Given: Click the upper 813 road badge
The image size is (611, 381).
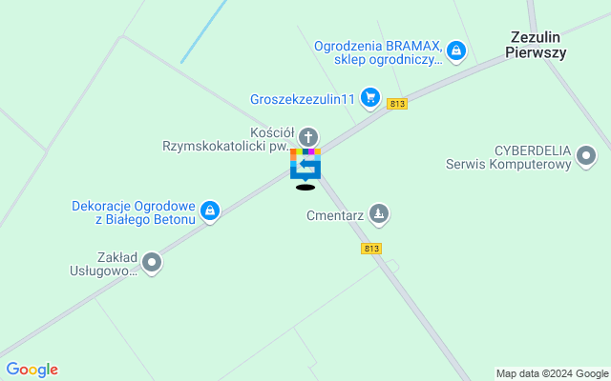Looking at the screenshot, I should coord(397,104).
